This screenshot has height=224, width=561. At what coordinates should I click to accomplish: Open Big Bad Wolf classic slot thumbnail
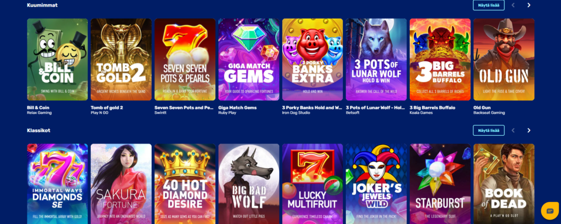point(249,184)
